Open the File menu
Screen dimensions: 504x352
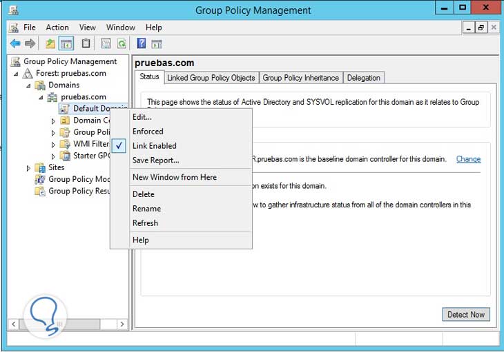tap(30, 28)
